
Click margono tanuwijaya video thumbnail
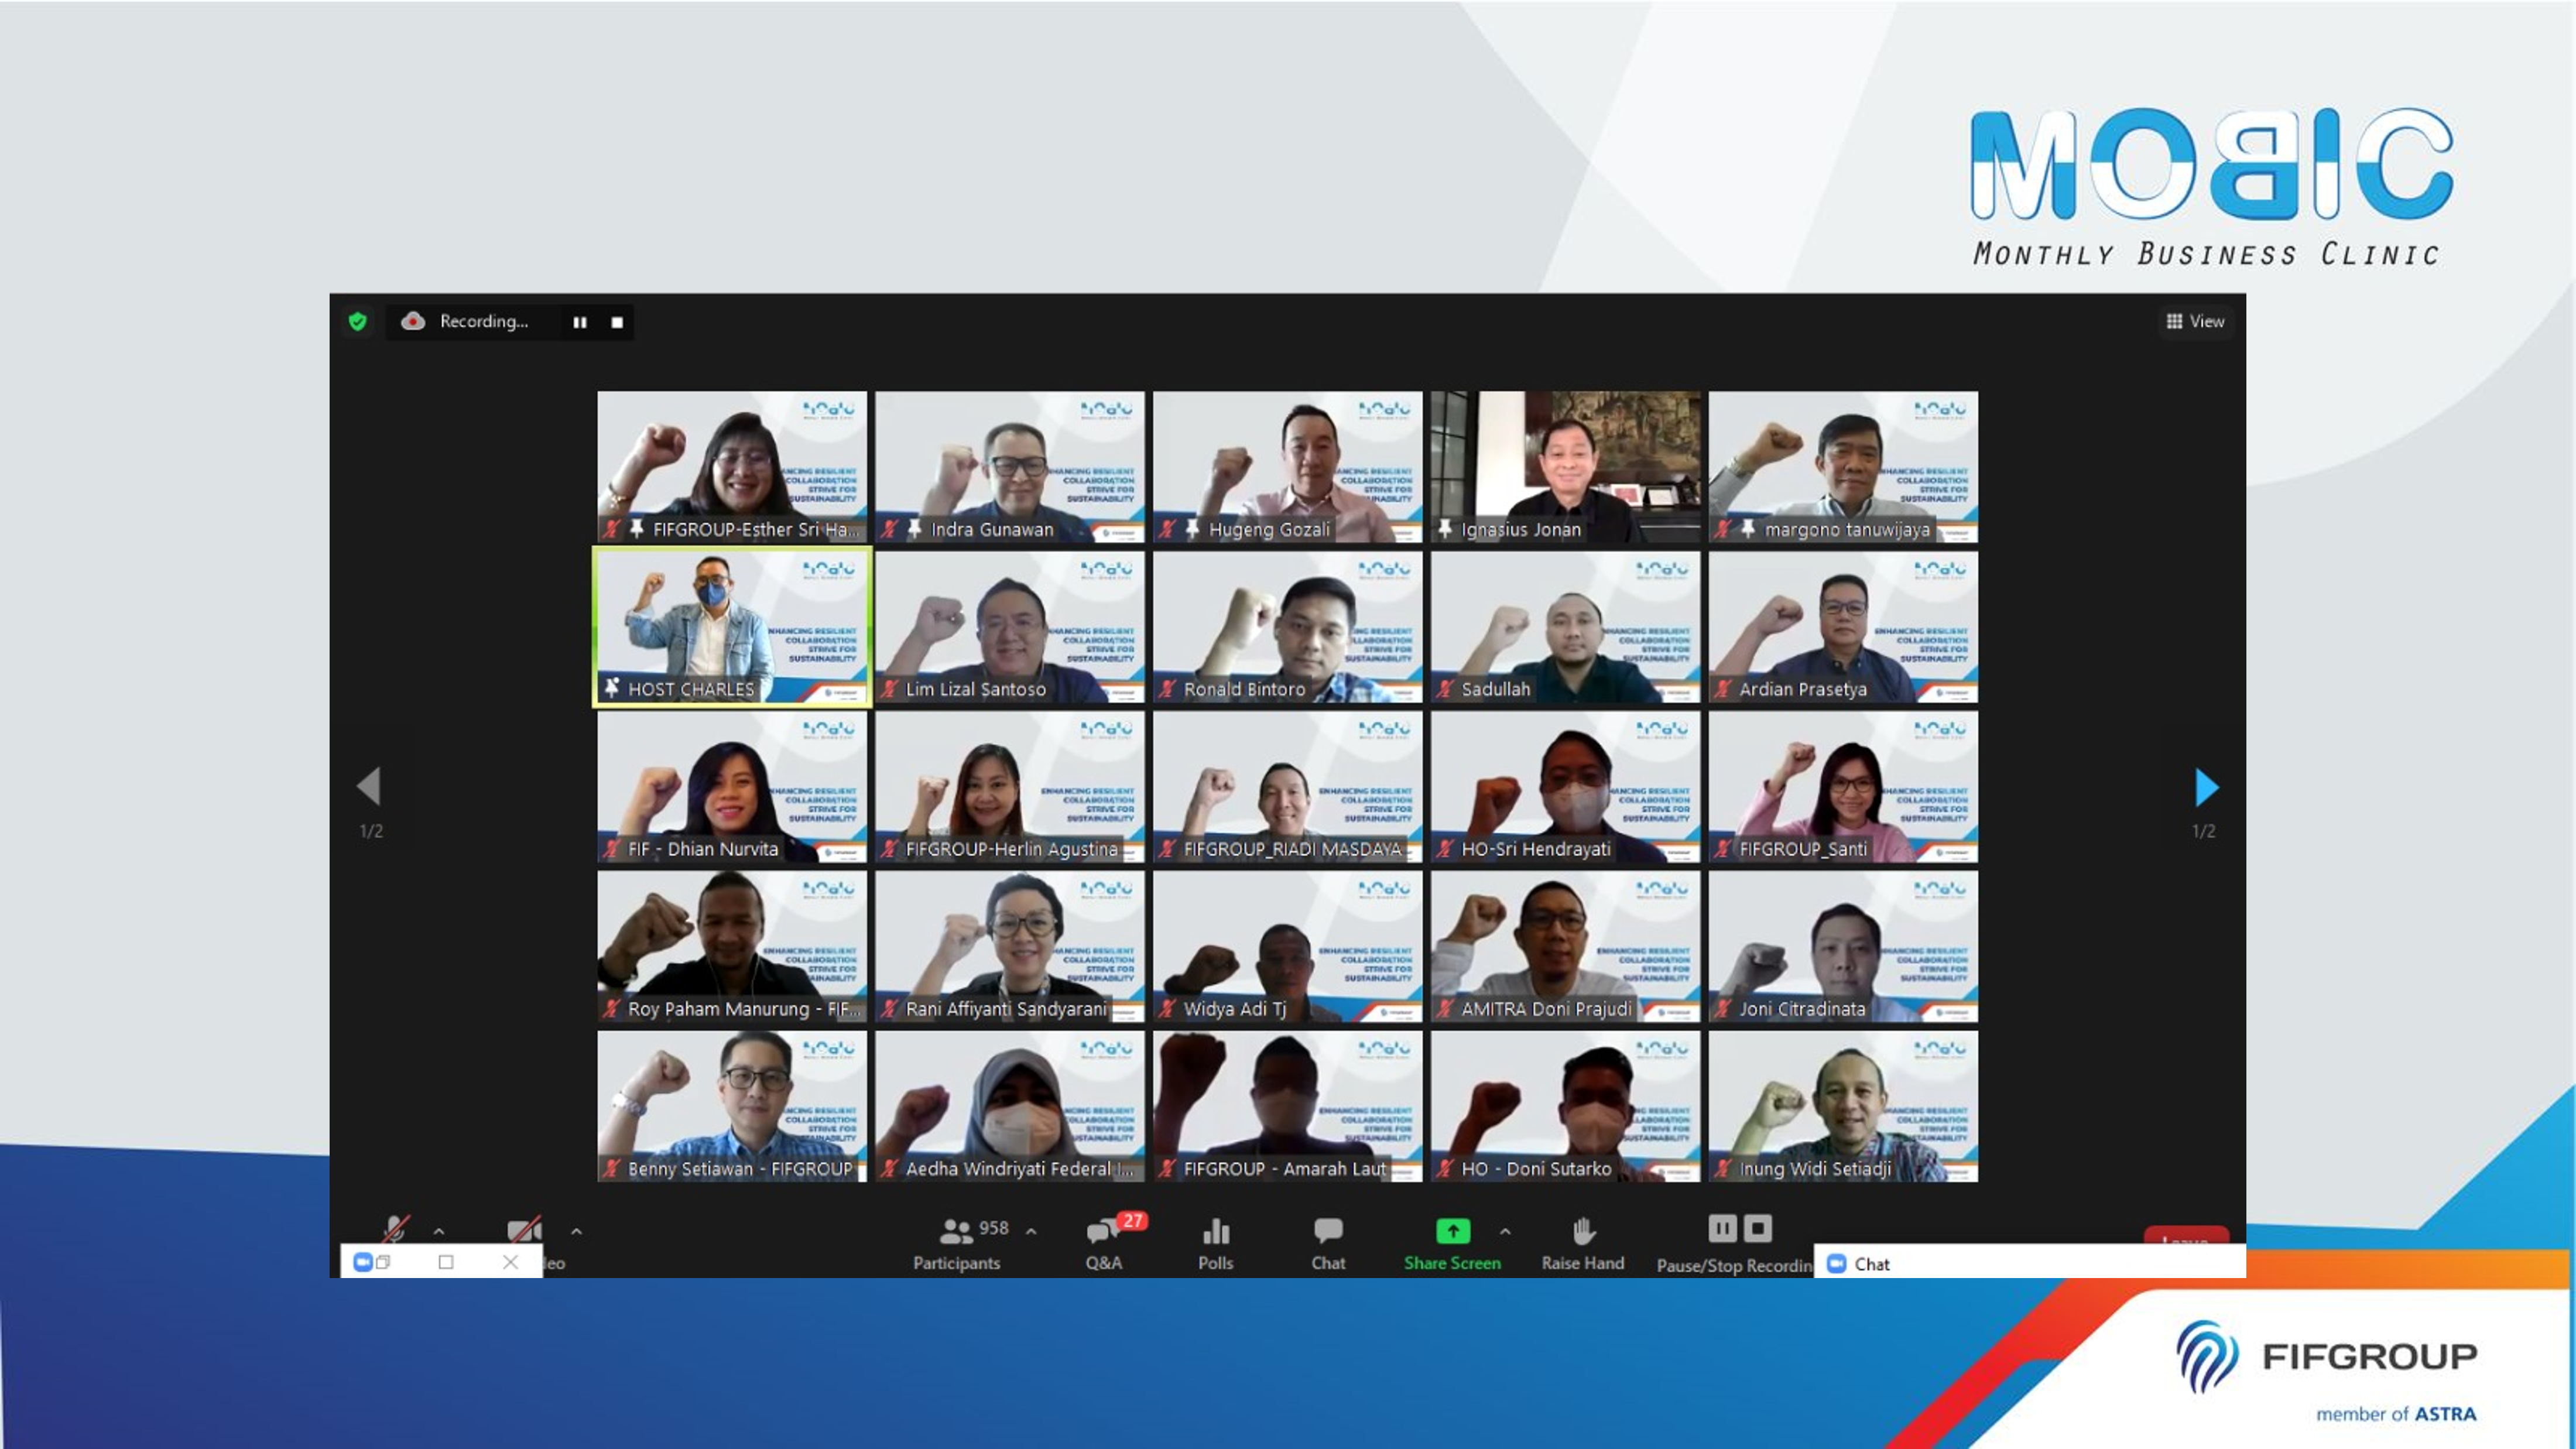1843,467
